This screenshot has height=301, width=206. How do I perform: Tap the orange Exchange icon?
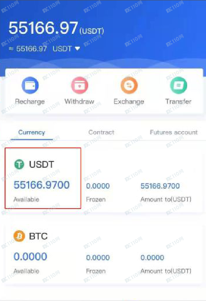(x=129, y=86)
